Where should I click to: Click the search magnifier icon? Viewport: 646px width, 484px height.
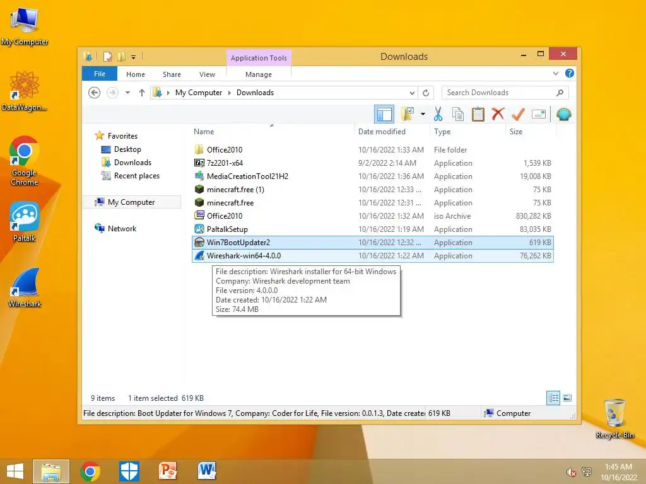point(560,93)
